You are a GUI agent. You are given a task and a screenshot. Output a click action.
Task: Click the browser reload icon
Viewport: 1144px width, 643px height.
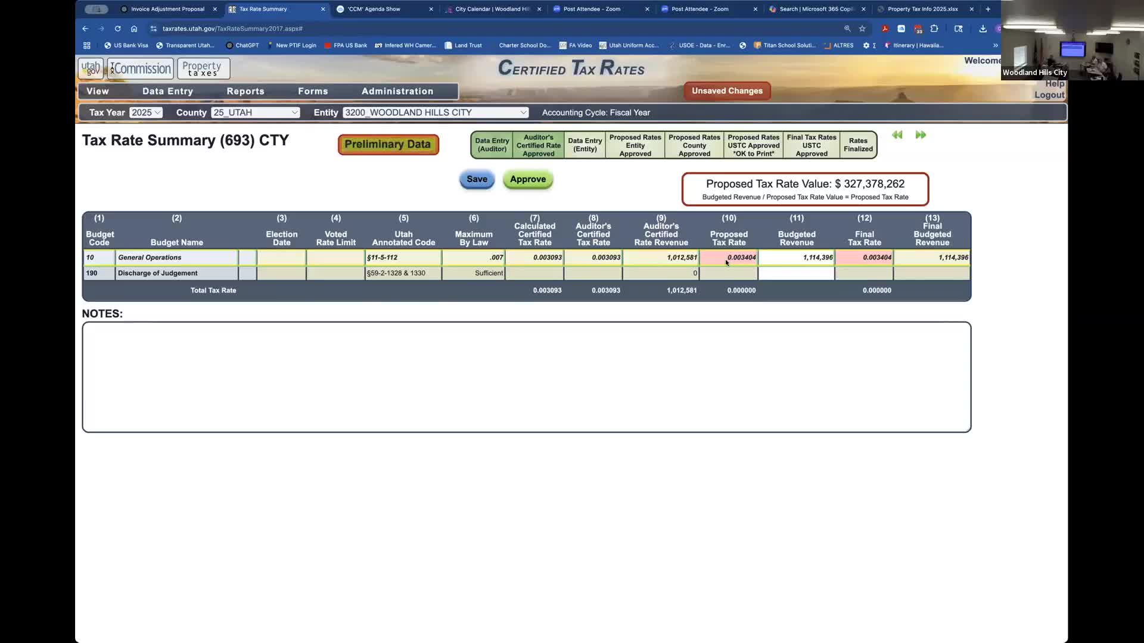pyautogui.click(x=117, y=29)
